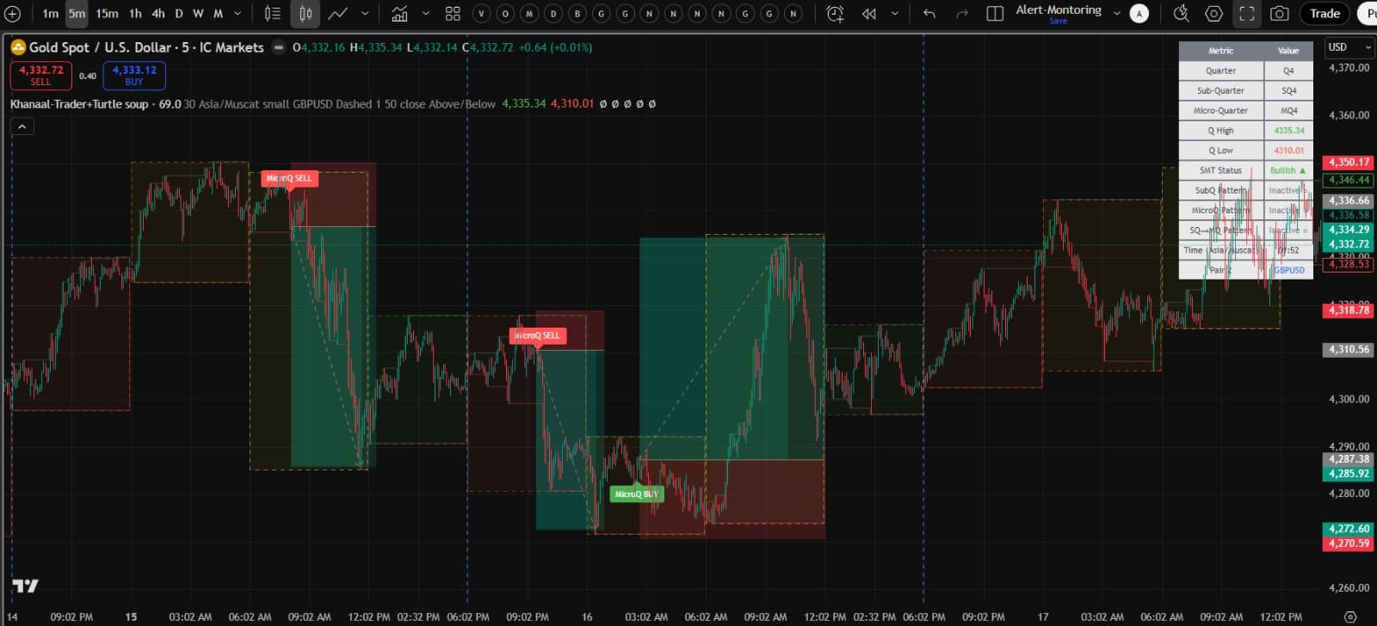This screenshot has width=1377, height=626.
Task: Click the red 4,318.78 price label
Action: 1348,310
